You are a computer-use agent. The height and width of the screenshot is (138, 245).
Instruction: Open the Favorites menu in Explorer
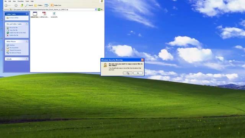click(20, 1)
